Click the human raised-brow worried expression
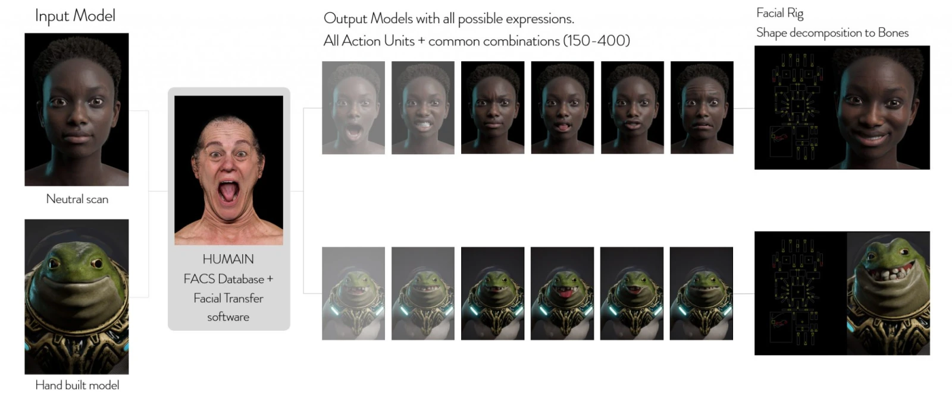Image resolution: width=952 pixels, height=396 pixels. pos(702,107)
